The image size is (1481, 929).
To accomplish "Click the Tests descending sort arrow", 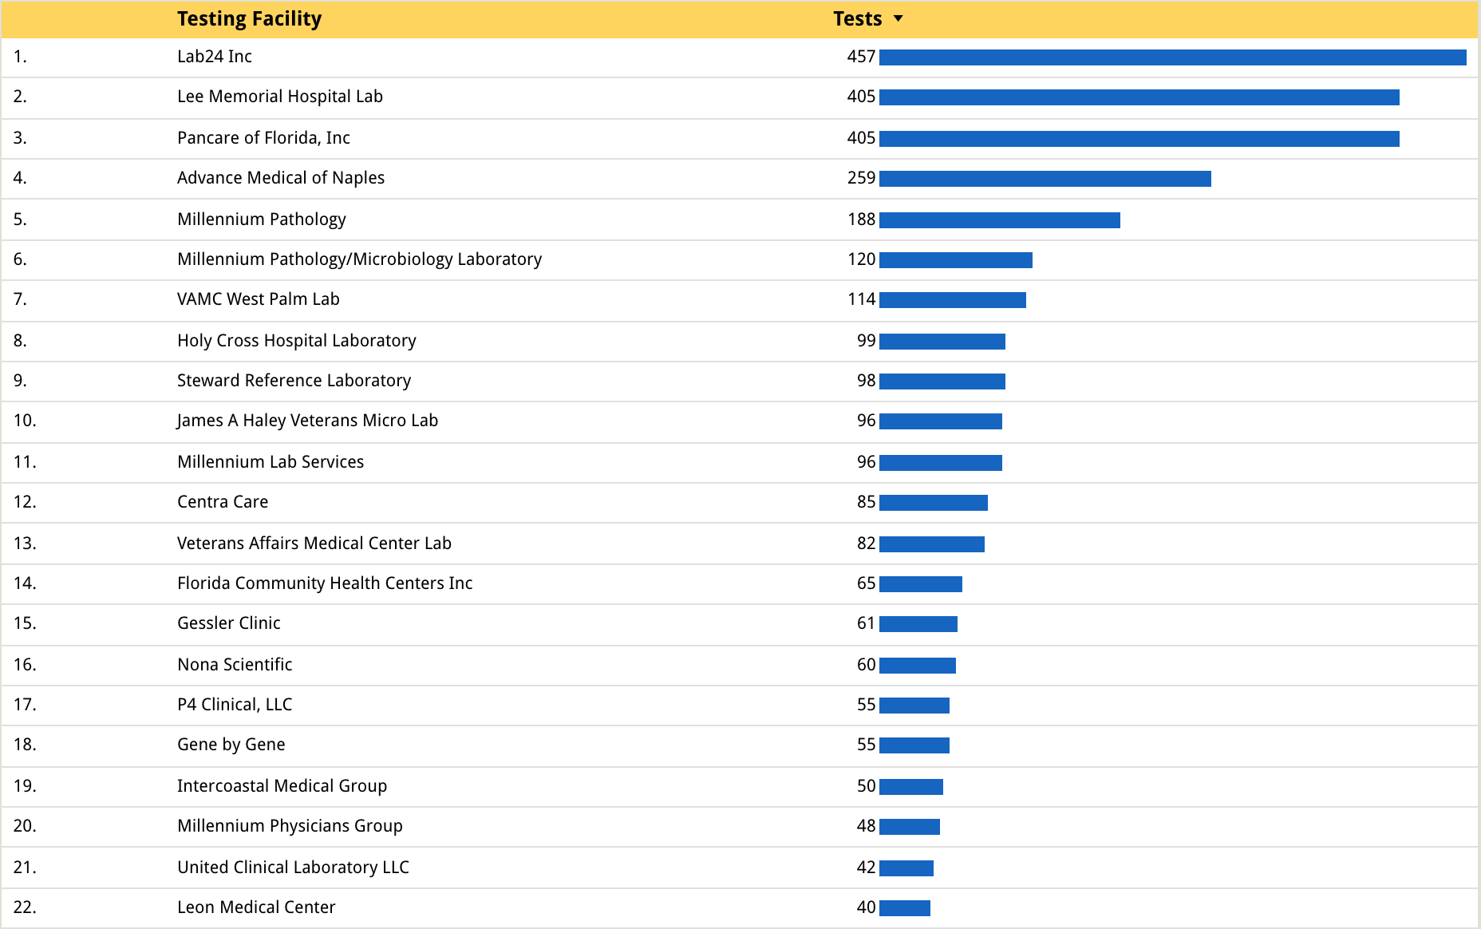I will click(x=898, y=18).
